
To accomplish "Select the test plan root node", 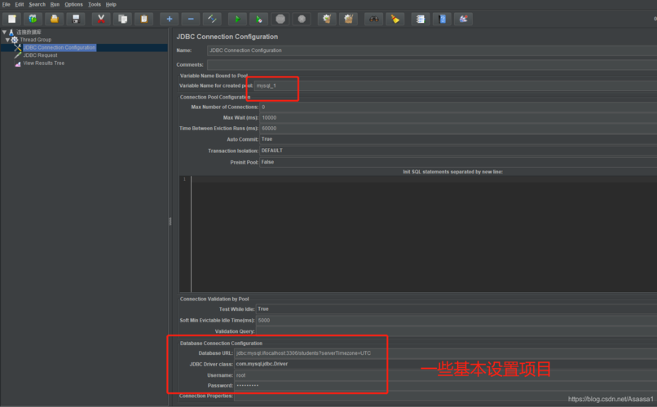I will point(29,33).
